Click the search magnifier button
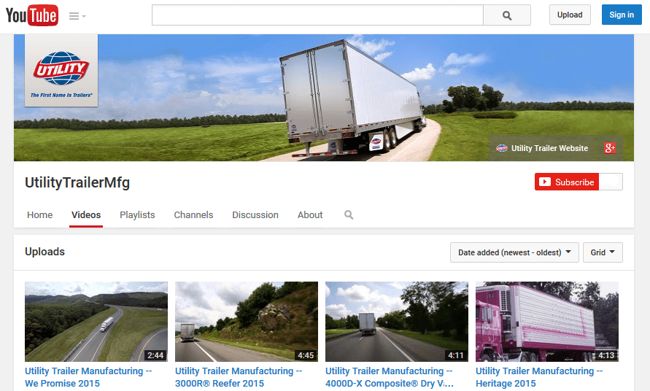The image size is (650, 391). click(506, 15)
